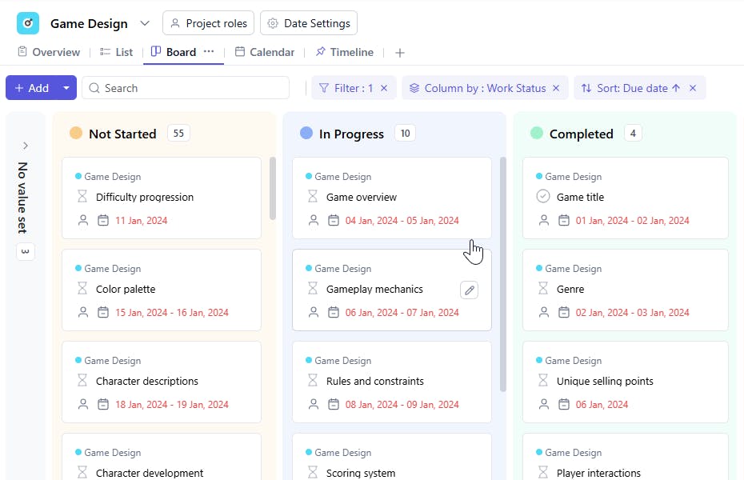Click the three-dots menu beside Board tab
This screenshot has height=480, width=744.
[x=209, y=52]
